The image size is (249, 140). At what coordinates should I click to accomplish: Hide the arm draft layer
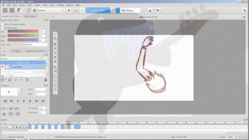(x=2, y=67)
